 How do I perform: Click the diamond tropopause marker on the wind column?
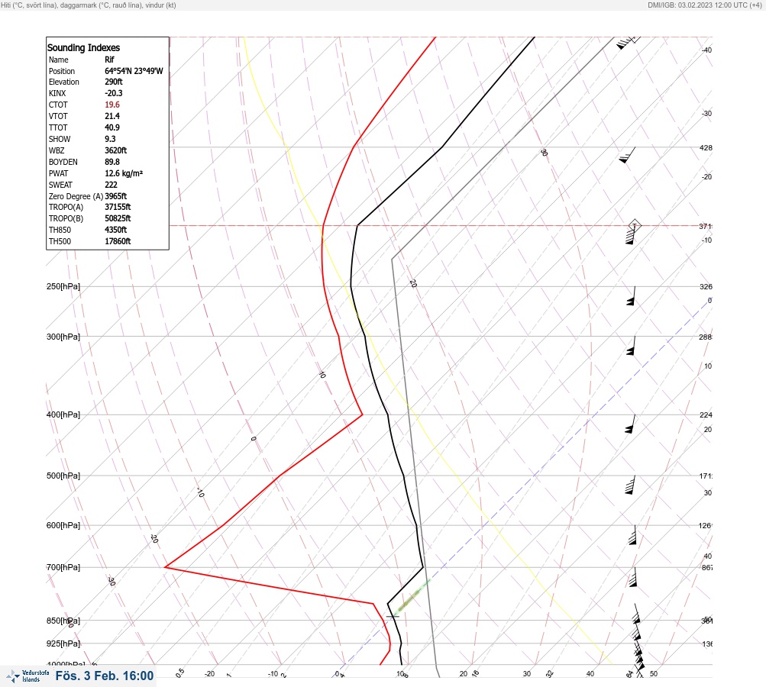pyautogui.click(x=635, y=225)
